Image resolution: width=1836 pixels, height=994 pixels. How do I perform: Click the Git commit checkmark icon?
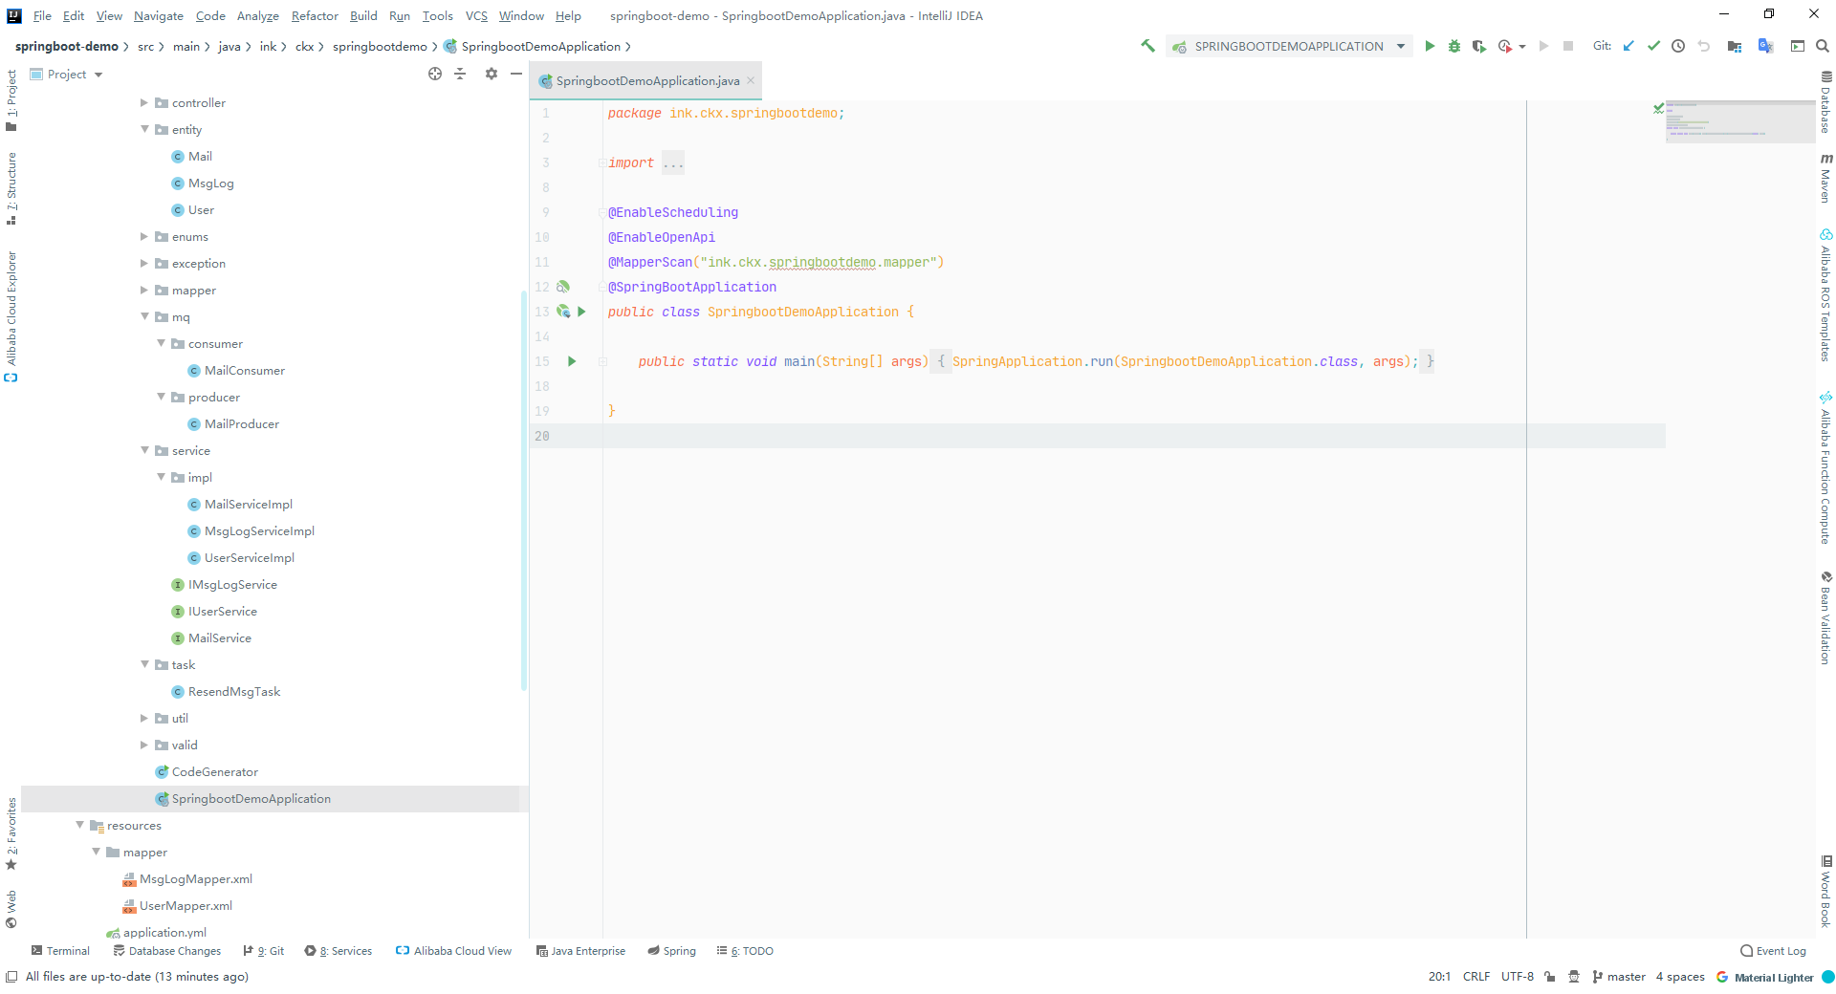[x=1653, y=46]
